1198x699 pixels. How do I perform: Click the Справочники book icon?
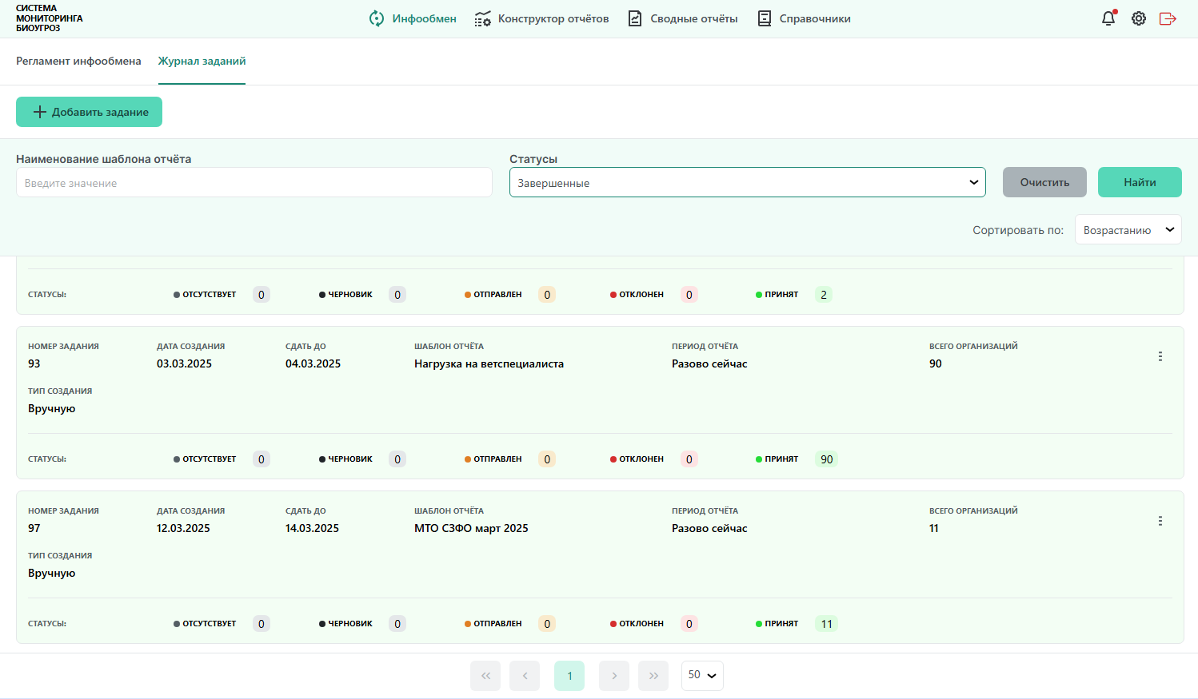click(765, 18)
